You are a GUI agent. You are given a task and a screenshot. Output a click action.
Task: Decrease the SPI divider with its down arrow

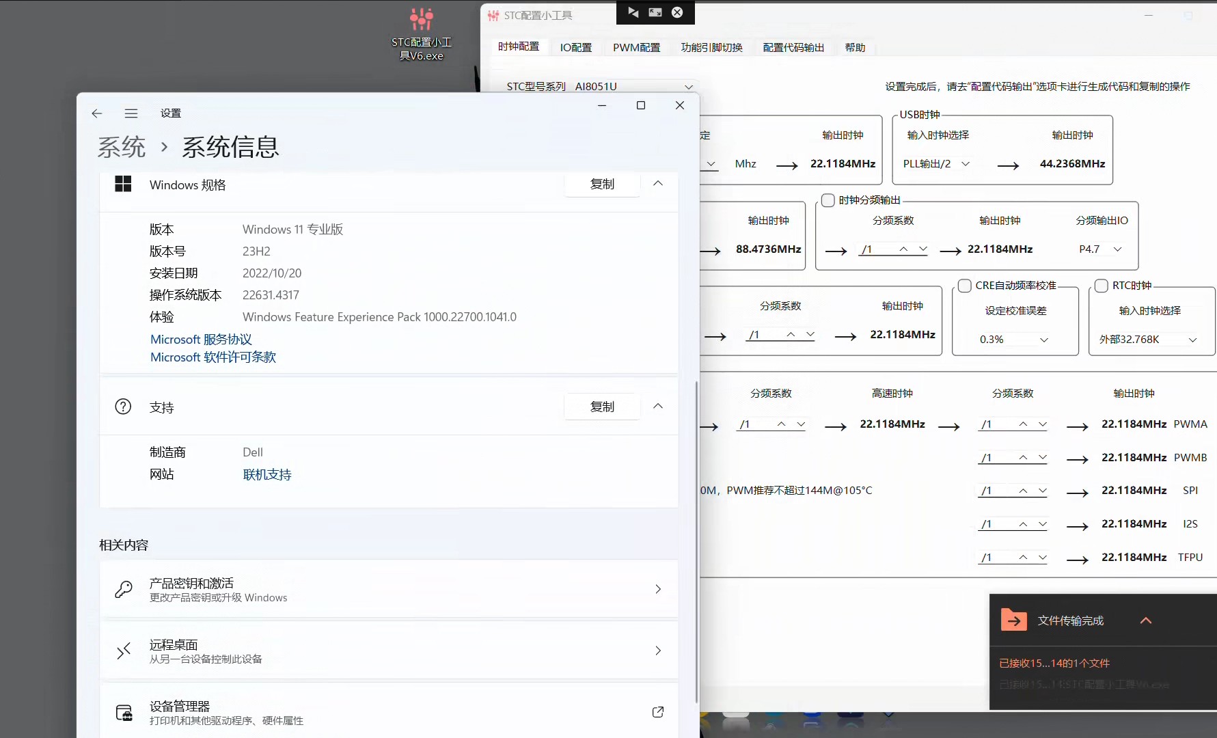point(1042,491)
